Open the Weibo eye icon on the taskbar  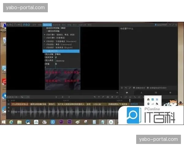pos(78,122)
